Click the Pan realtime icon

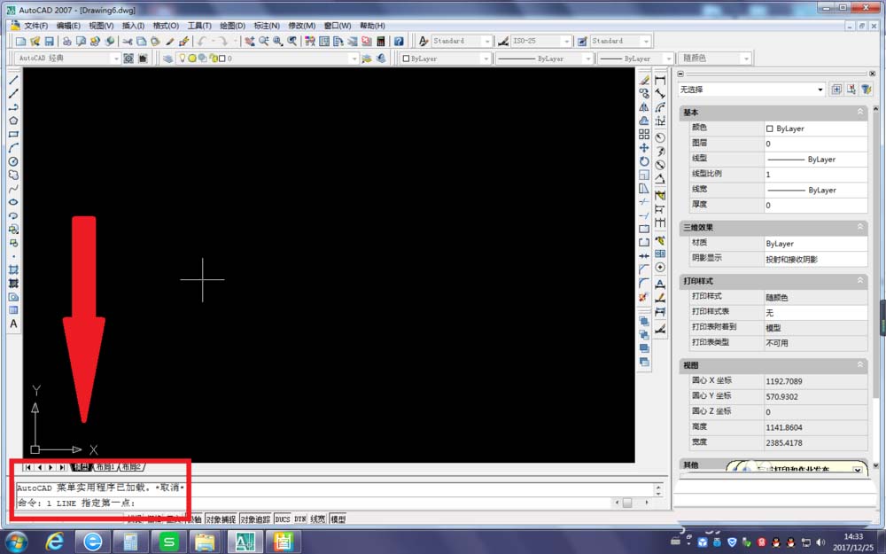(249, 42)
